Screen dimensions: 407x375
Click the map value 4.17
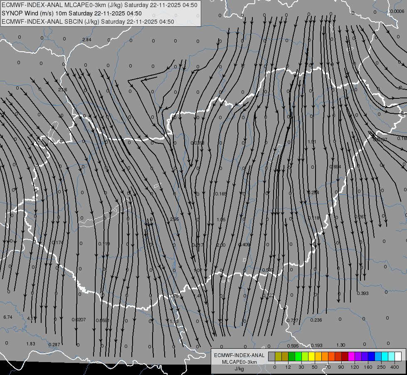coord(32,318)
